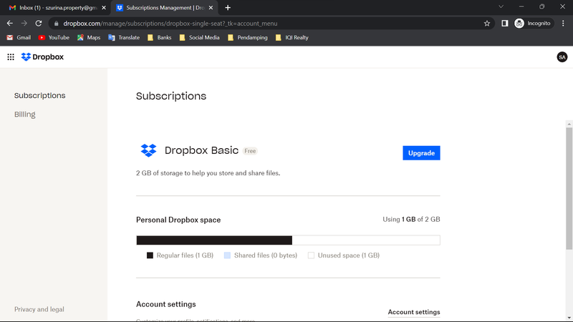Click the '2 GB of storage' description text
Viewport: 573px width, 322px height.
[x=208, y=173]
